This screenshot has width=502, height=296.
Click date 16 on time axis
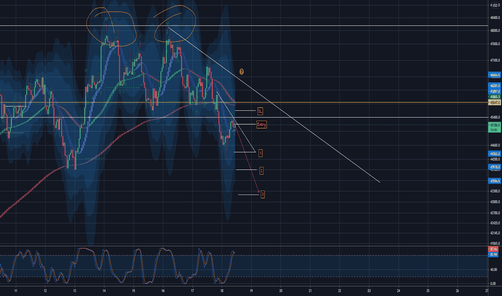(163, 291)
